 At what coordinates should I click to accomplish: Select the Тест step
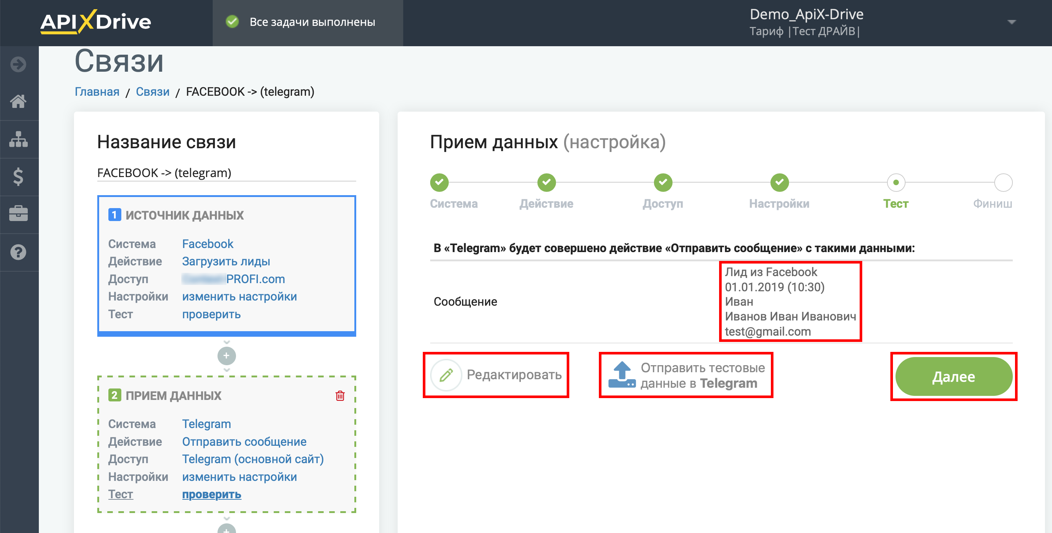tap(896, 183)
